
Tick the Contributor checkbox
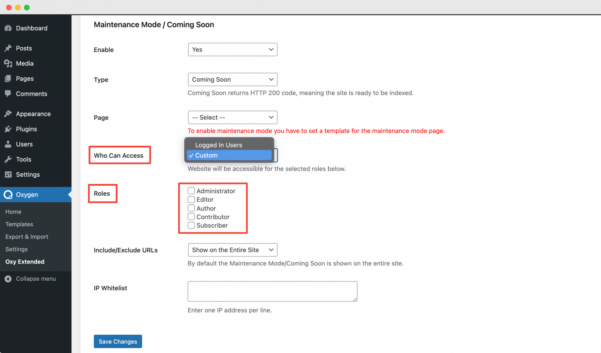click(x=191, y=217)
